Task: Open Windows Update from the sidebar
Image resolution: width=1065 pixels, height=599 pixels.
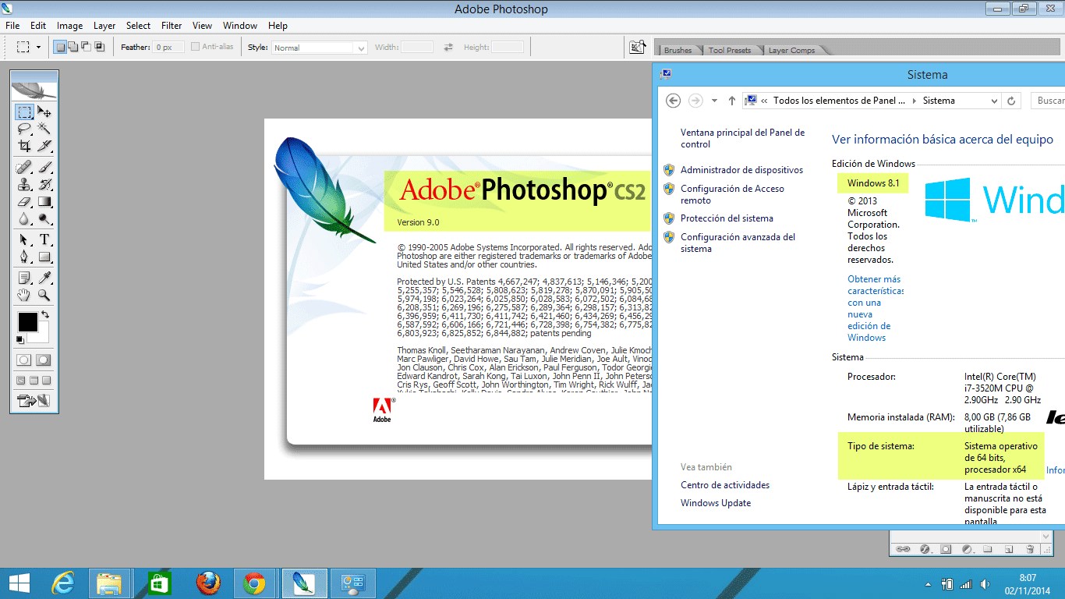Action: tap(715, 503)
